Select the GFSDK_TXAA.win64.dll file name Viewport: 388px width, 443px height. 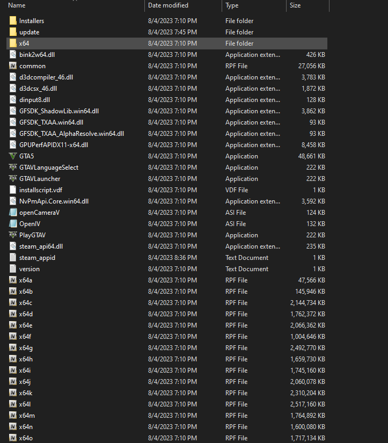click(x=51, y=122)
